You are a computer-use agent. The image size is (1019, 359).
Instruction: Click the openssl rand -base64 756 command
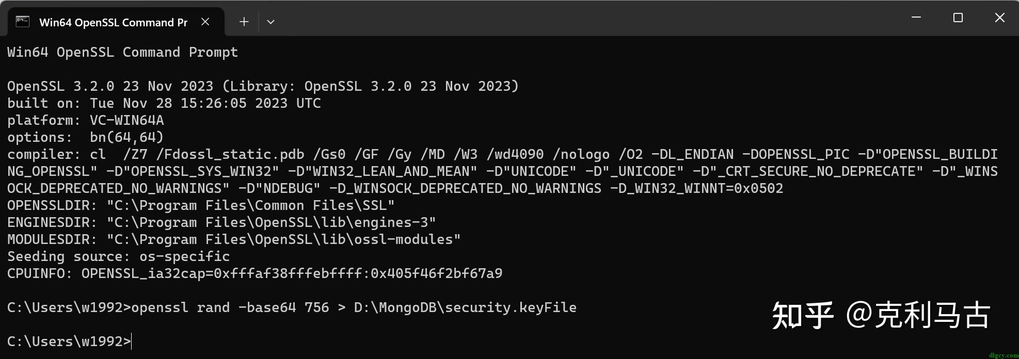click(x=230, y=307)
